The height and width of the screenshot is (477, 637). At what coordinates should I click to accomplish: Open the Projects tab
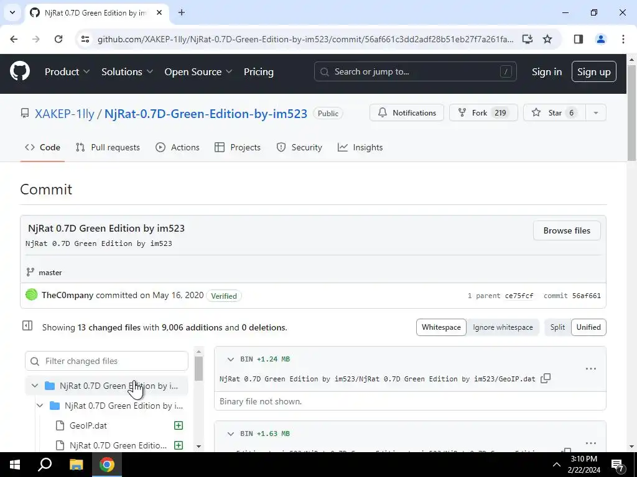click(238, 147)
